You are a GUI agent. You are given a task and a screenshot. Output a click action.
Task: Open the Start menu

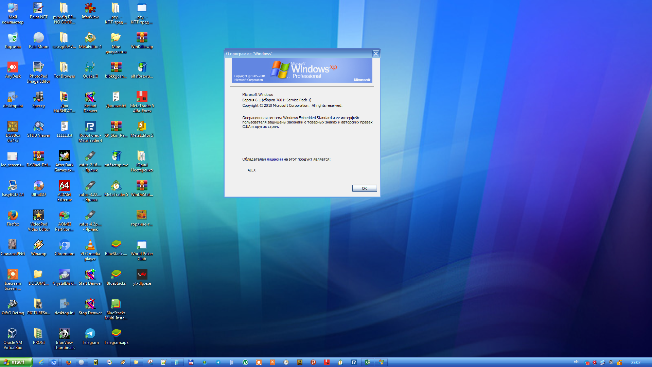tap(16, 362)
